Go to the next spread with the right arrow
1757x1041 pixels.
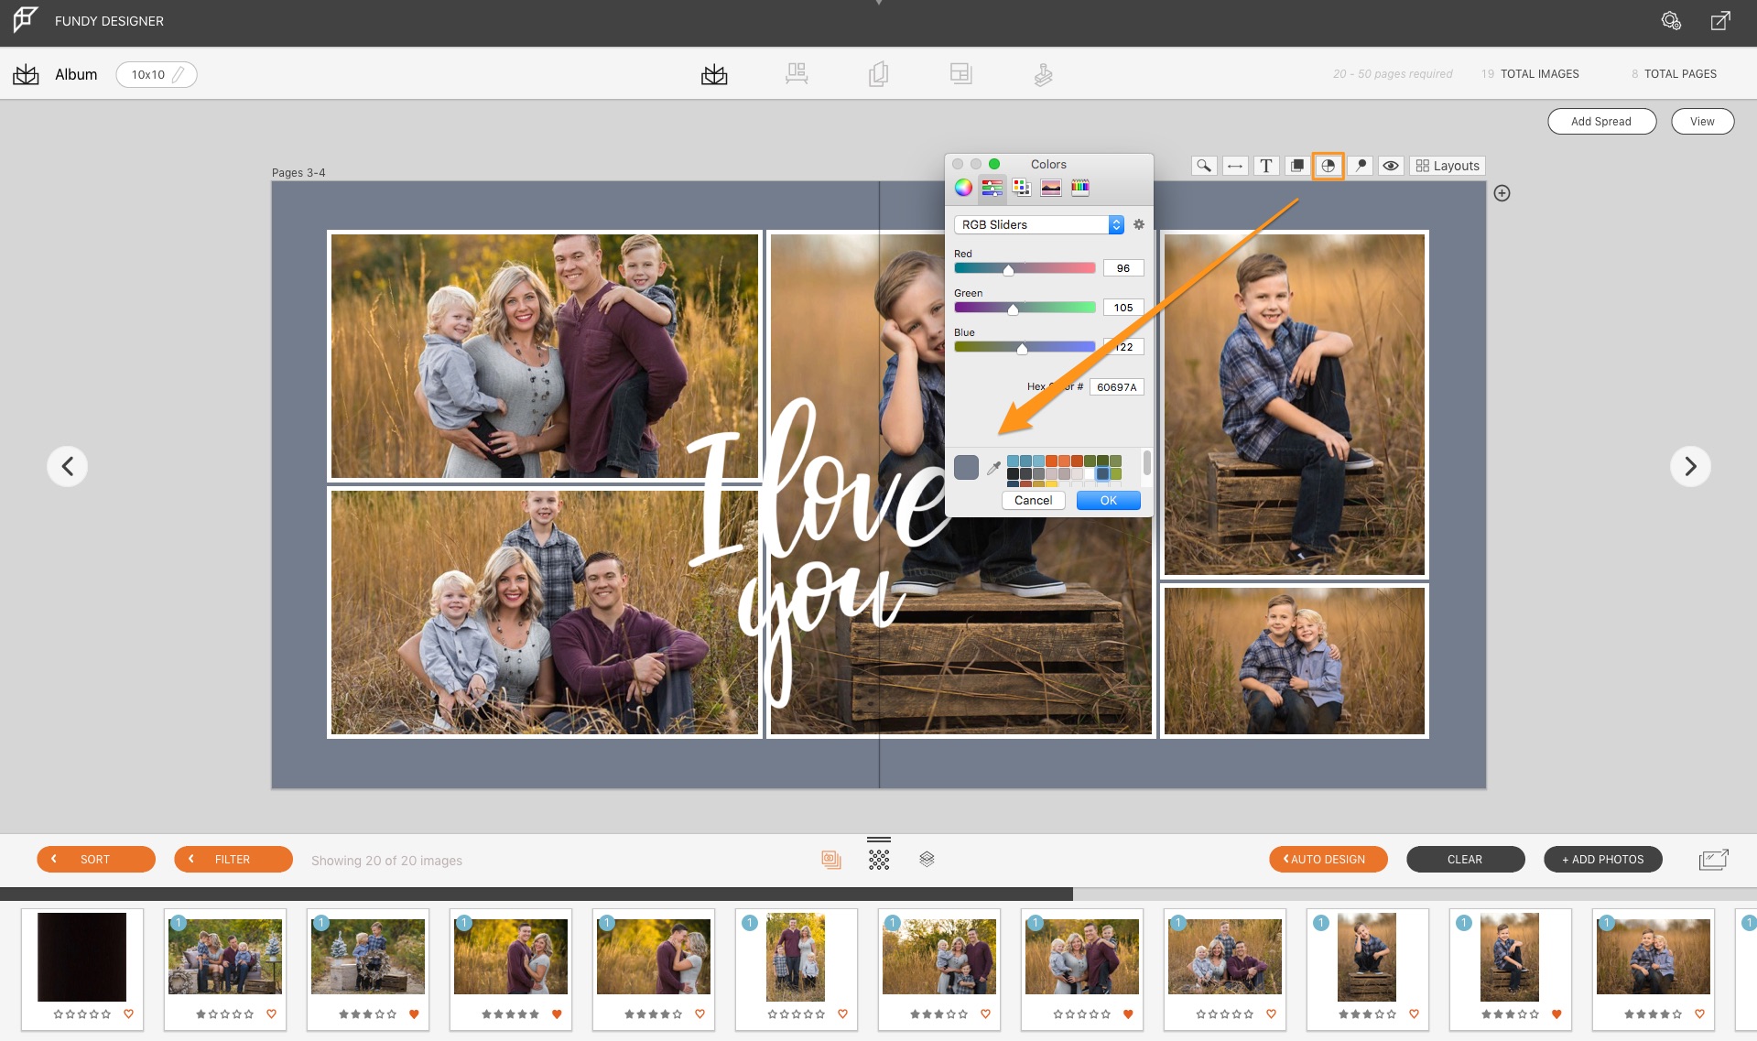[x=1691, y=466]
